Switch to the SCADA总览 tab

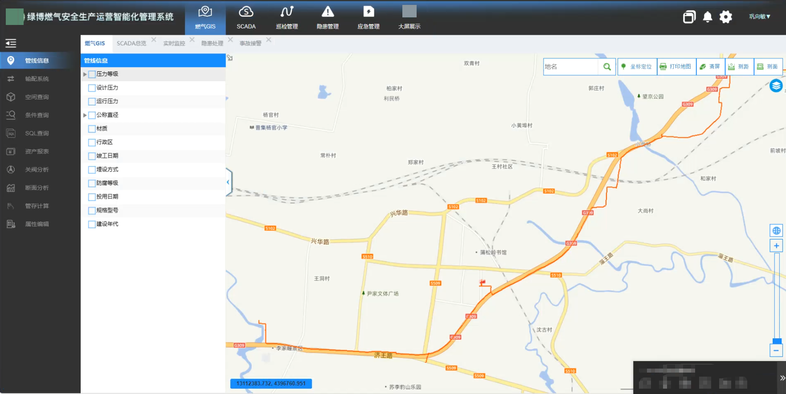[x=131, y=43]
